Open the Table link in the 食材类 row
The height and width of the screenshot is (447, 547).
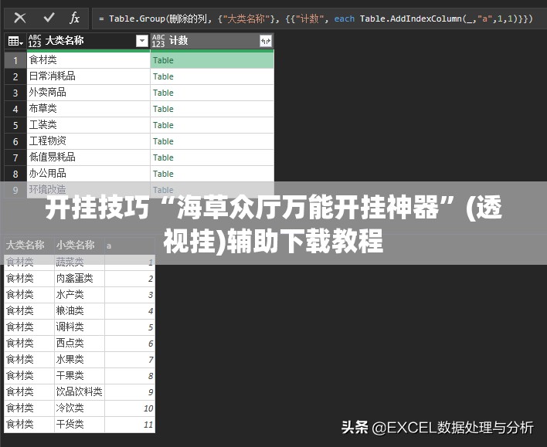163,60
